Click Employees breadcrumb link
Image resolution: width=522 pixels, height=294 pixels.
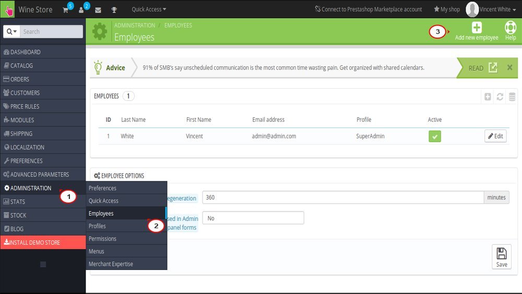coord(178,25)
